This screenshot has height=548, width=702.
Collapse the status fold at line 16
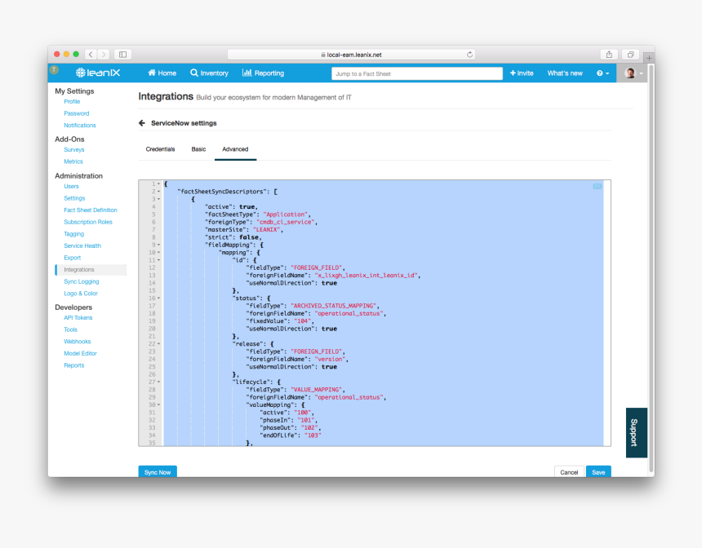pyautogui.click(x=158, y=298)
